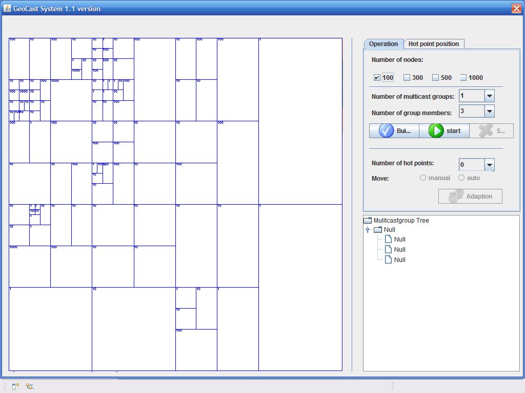Viewport: 525px width, 393px height.
Task: Click the large empty top-right quadtree cell
Action: [300, 121]
